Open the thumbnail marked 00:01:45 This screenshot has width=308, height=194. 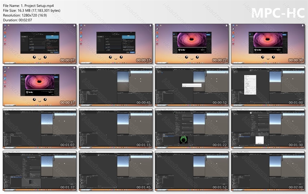116,171
